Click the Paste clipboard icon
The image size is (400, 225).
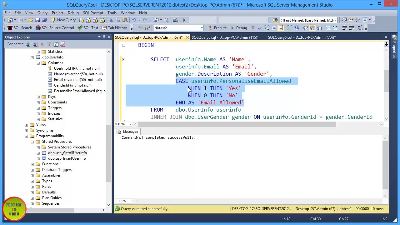pos(125,20)
